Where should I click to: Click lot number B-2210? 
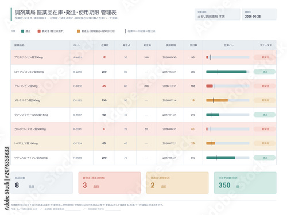click(x=77, y=72)
